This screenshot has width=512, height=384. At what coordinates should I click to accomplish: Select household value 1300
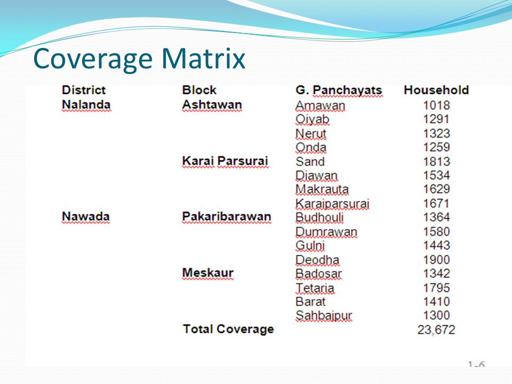pyautogui.click(x=437, y=315)
